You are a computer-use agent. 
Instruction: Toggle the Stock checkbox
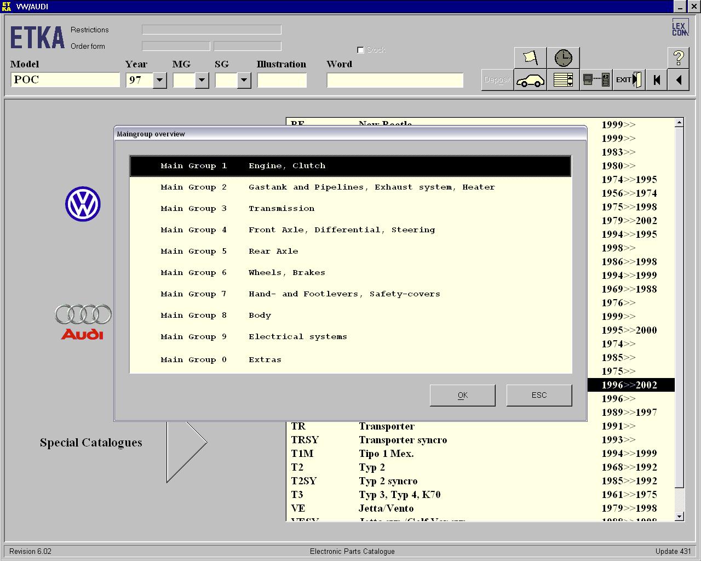tap(360, 50)
